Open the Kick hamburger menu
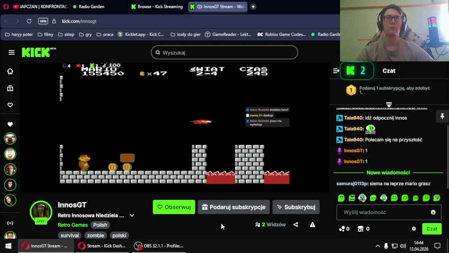The image size is (449, 253). click(12, 53)
